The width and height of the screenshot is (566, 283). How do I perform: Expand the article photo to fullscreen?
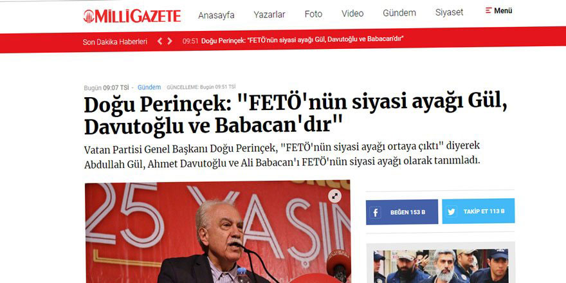334,196
